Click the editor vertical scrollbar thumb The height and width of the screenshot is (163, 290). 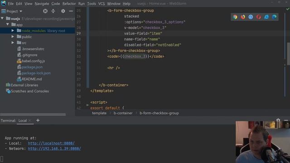(288, 54)
